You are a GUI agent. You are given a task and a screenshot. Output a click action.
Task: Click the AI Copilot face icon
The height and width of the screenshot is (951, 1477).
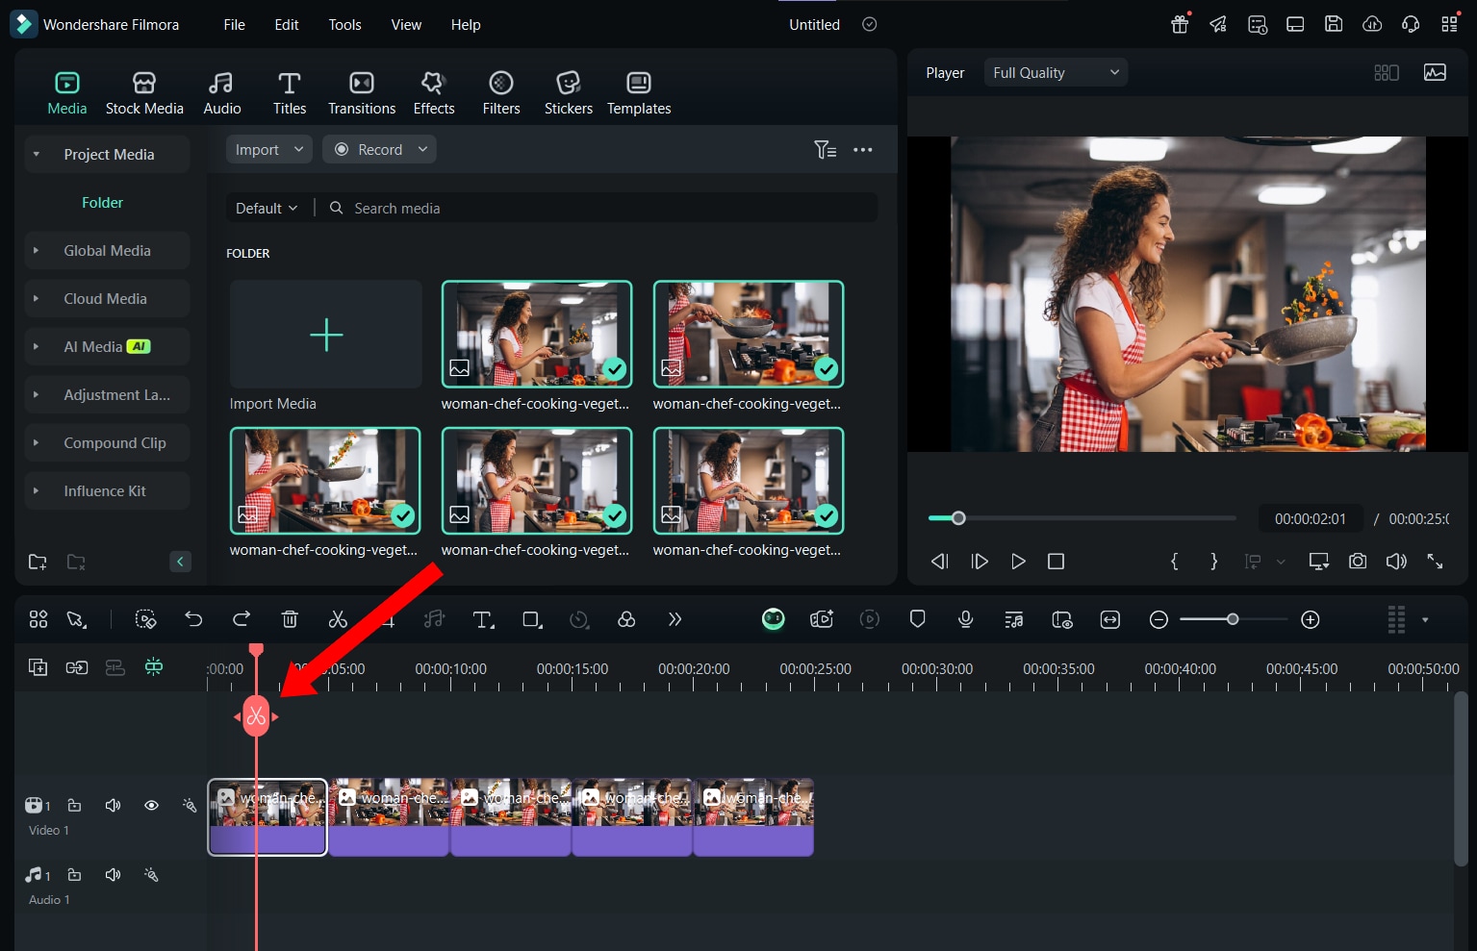click(774, 619)
